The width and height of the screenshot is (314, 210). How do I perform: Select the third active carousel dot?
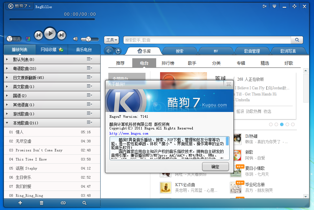pos(282,125)
